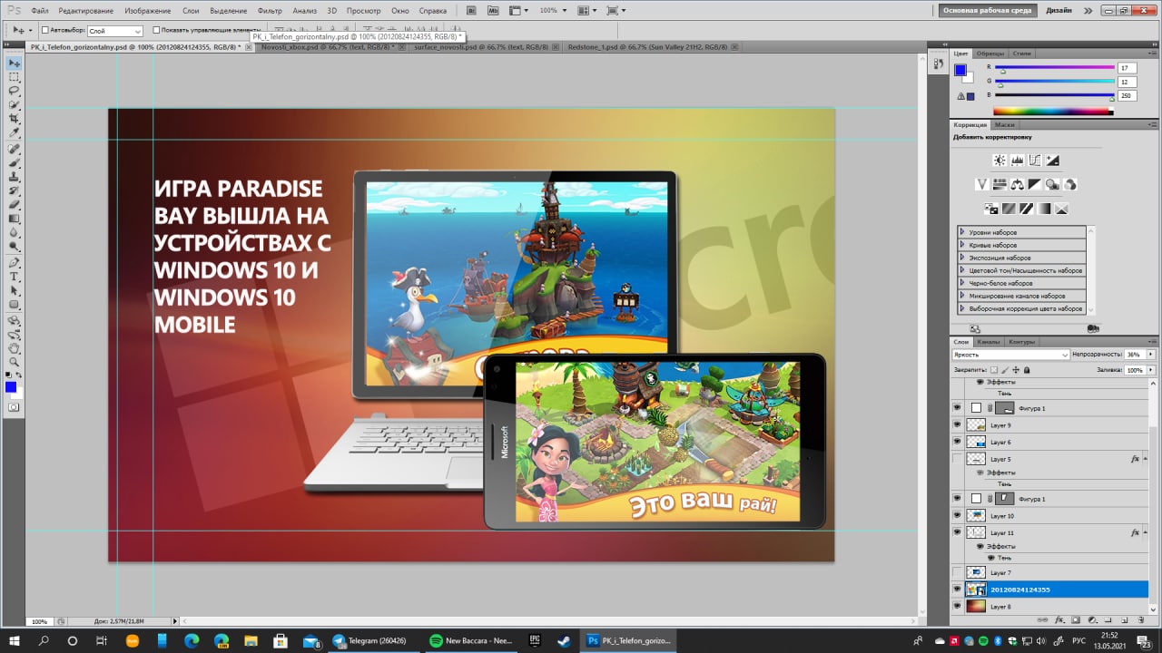
Task: Toggle visibility of Layer 9
Action: click(957, 424)
